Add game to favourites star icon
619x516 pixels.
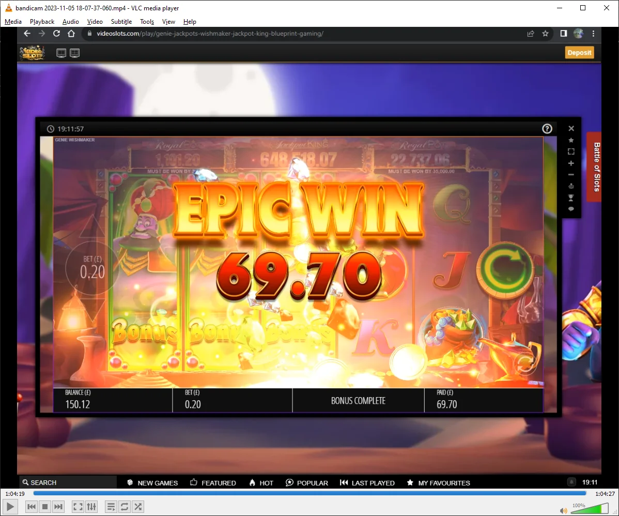click(571, 140)
